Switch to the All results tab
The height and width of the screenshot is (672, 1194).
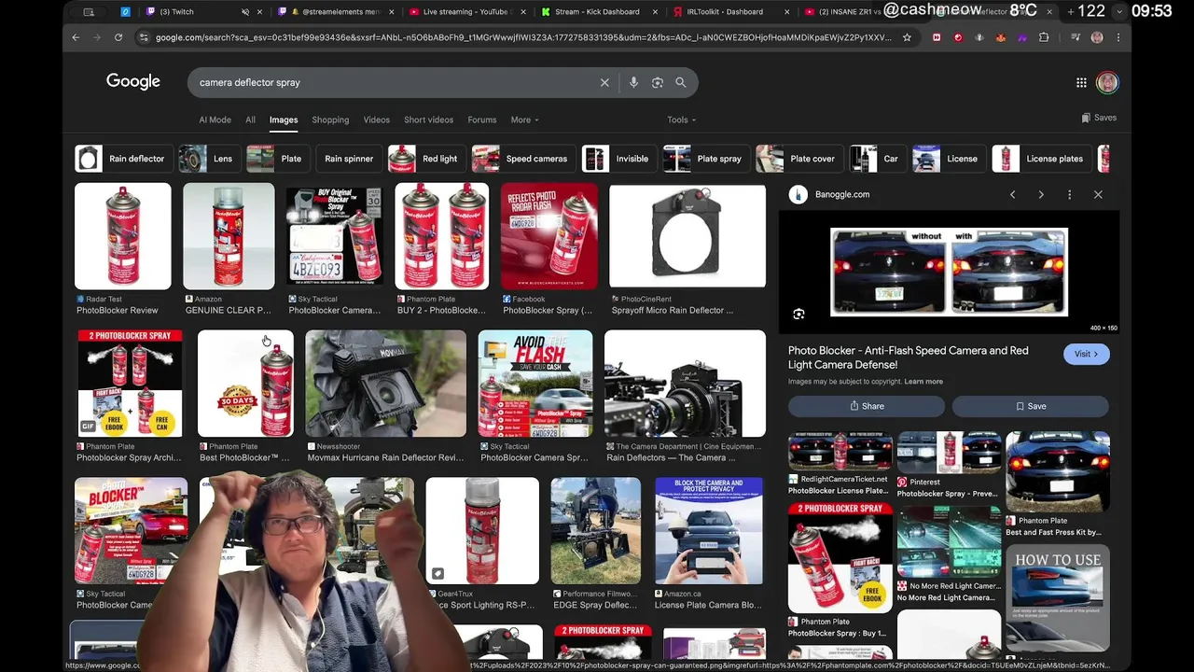(250, 119)
